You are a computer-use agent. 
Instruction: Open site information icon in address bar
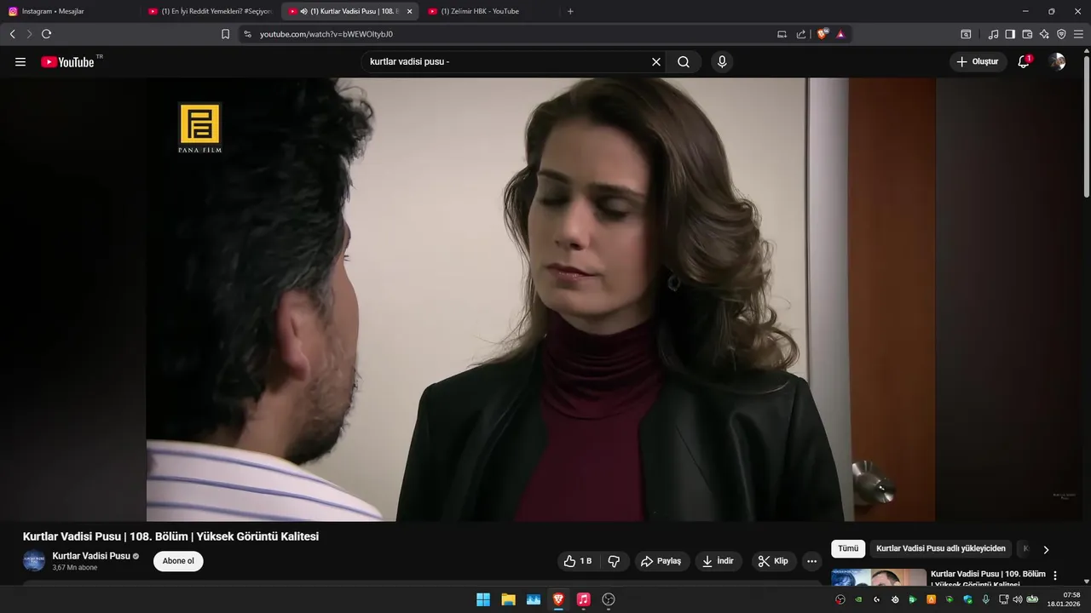pos(247,34)
